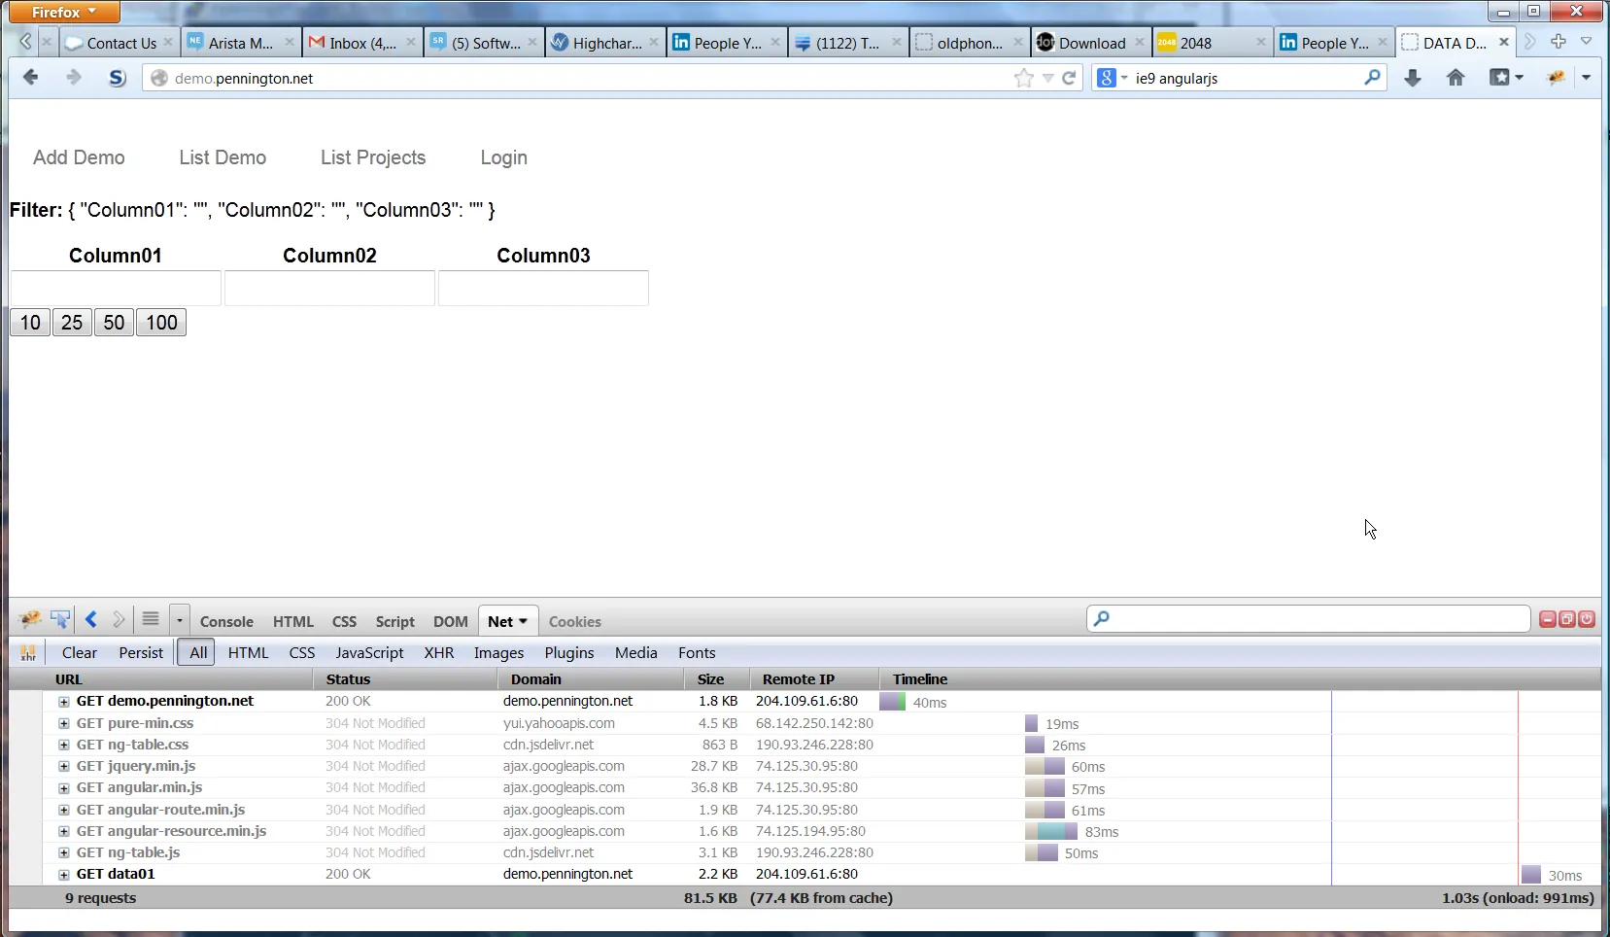Filter Net requests by CSS
The width and height of the screenshot is (1610, 937).
click(x=302, y=653)
